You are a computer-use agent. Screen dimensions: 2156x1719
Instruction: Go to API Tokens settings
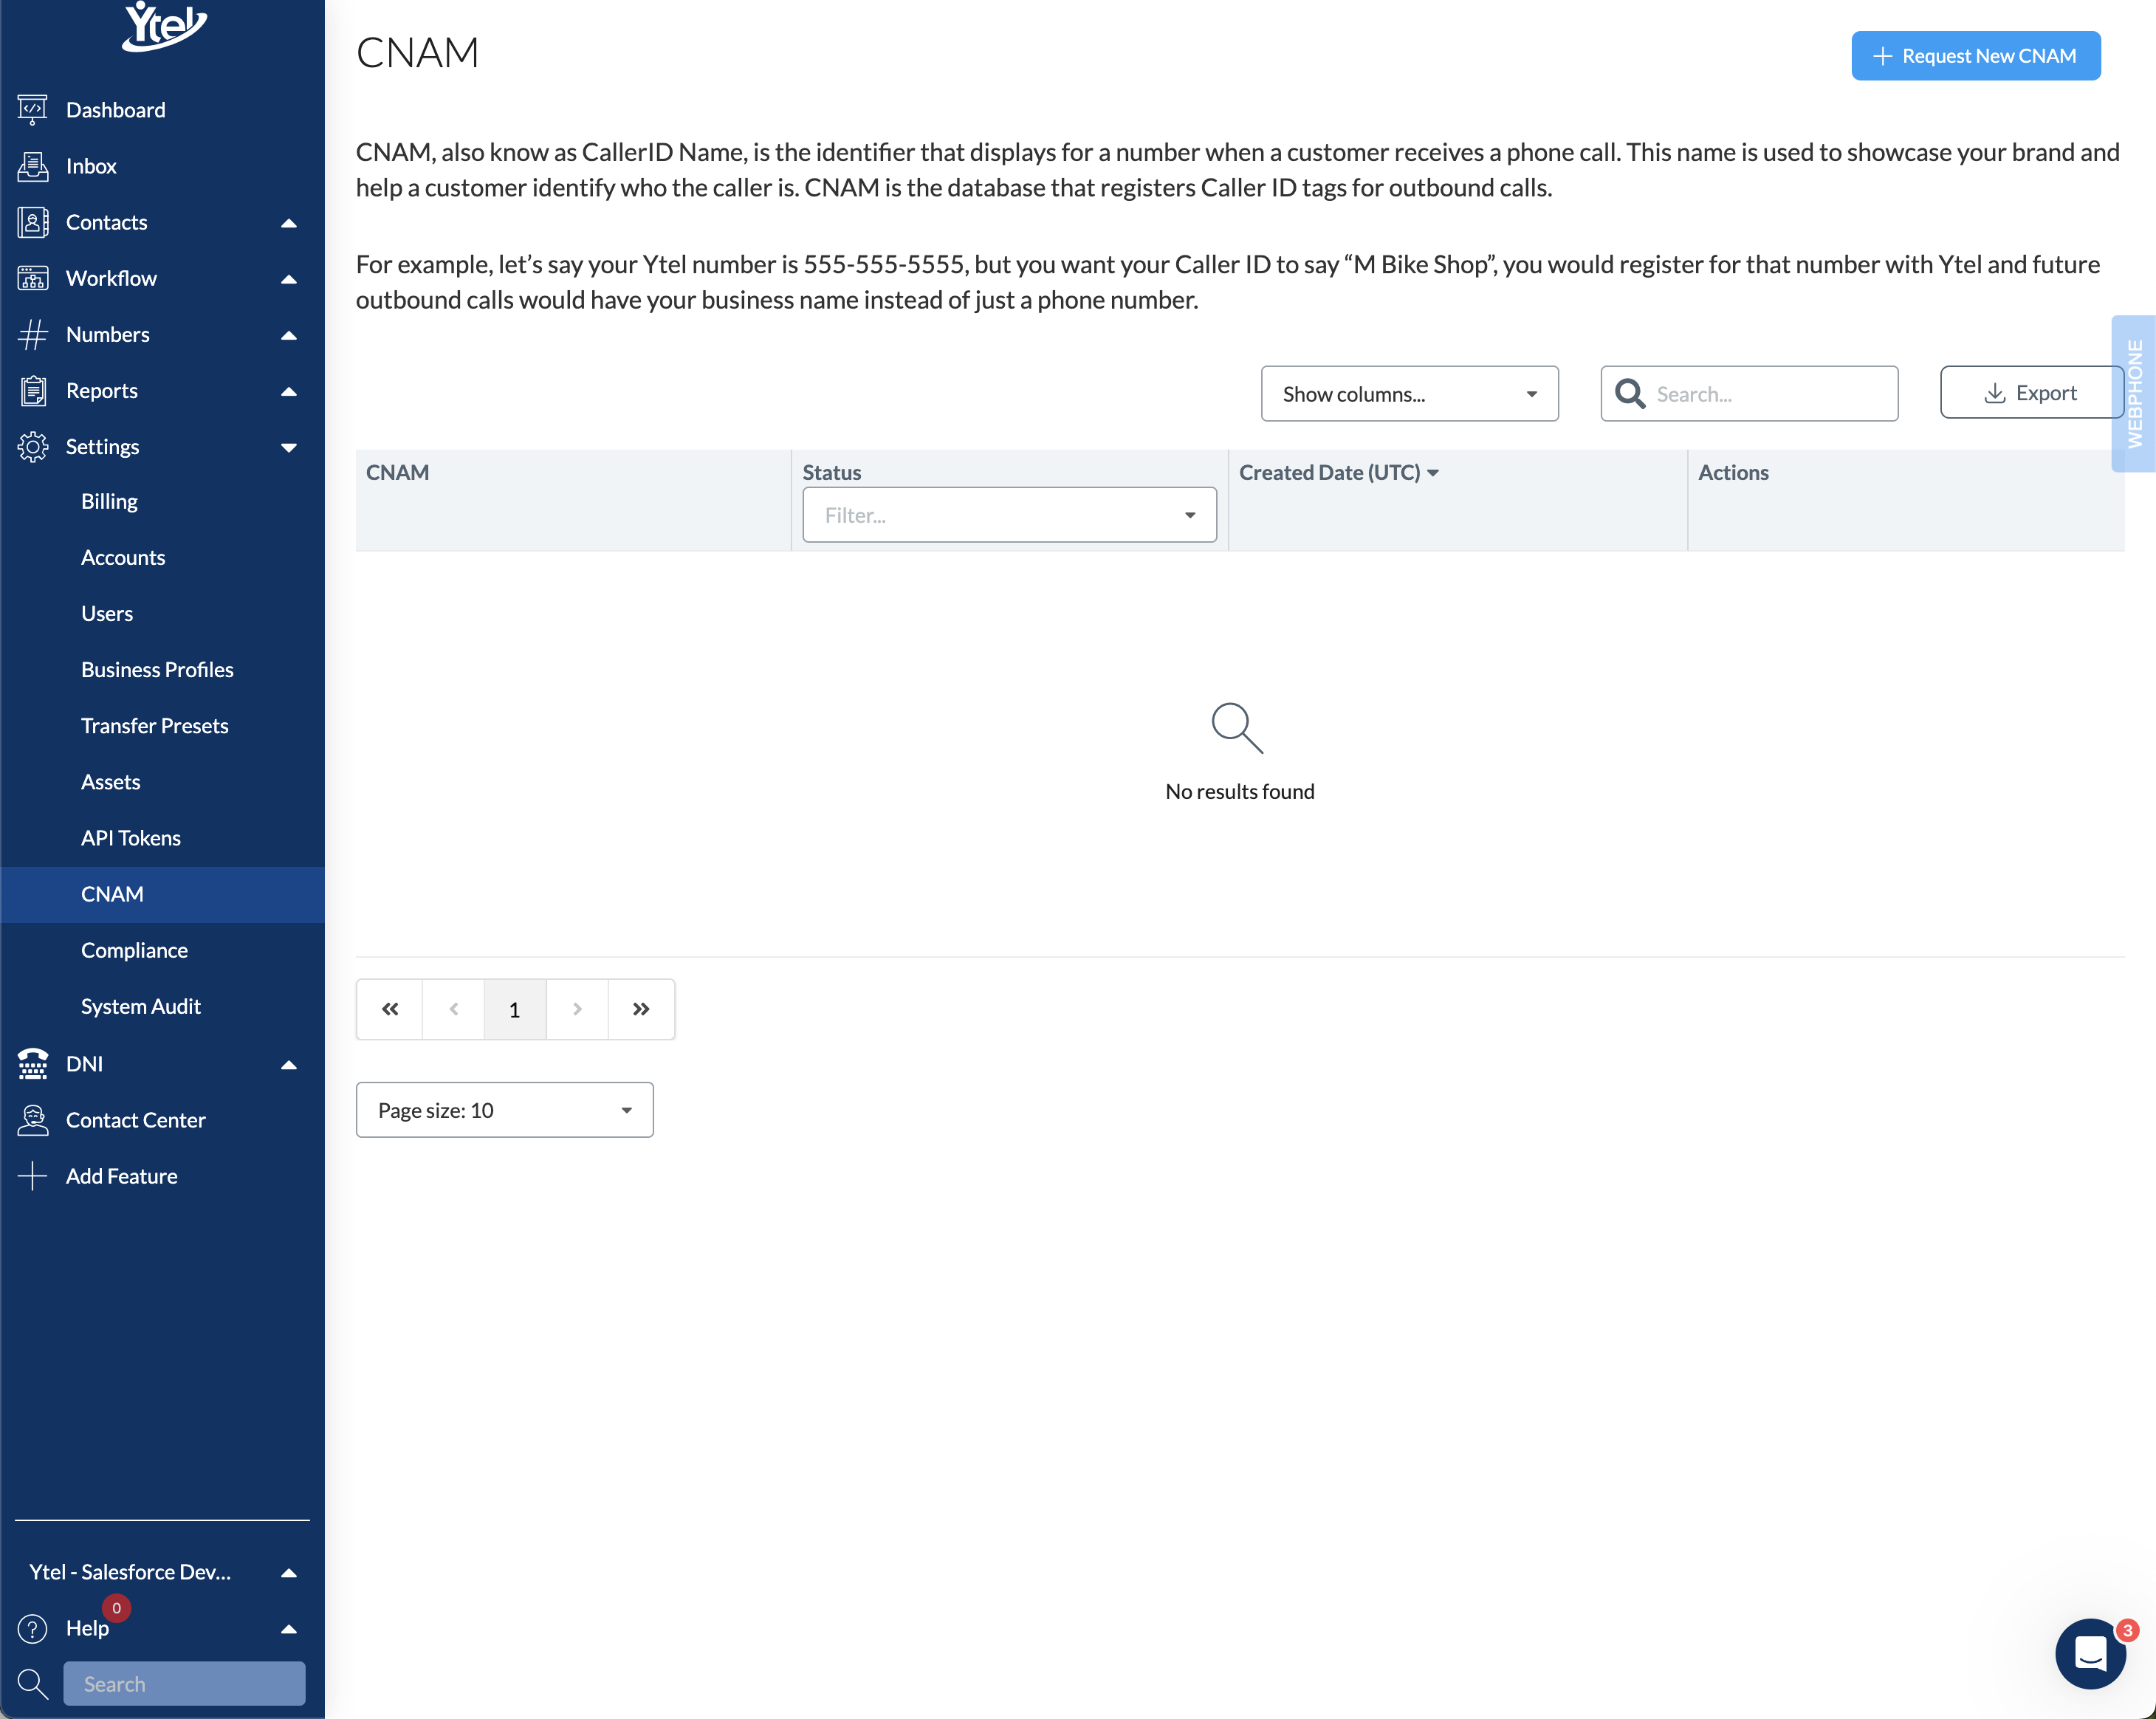(x=131, y=838)
